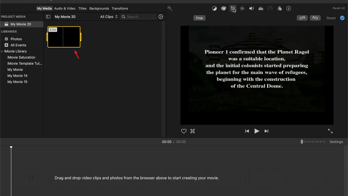Click the video preview in viewer

point(257,75)
